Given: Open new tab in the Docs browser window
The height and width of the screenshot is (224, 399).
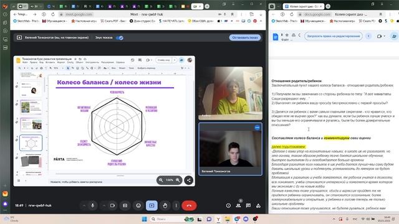Looking at the screenshot, I should 328,6.
